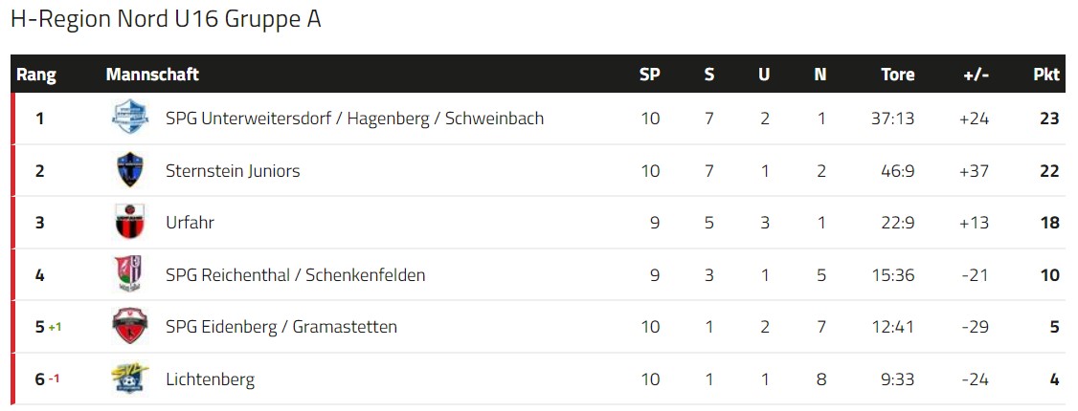Go to the Urfahr team name link
This screenshot has height=411, width=1078.
(x=190, y=223)
